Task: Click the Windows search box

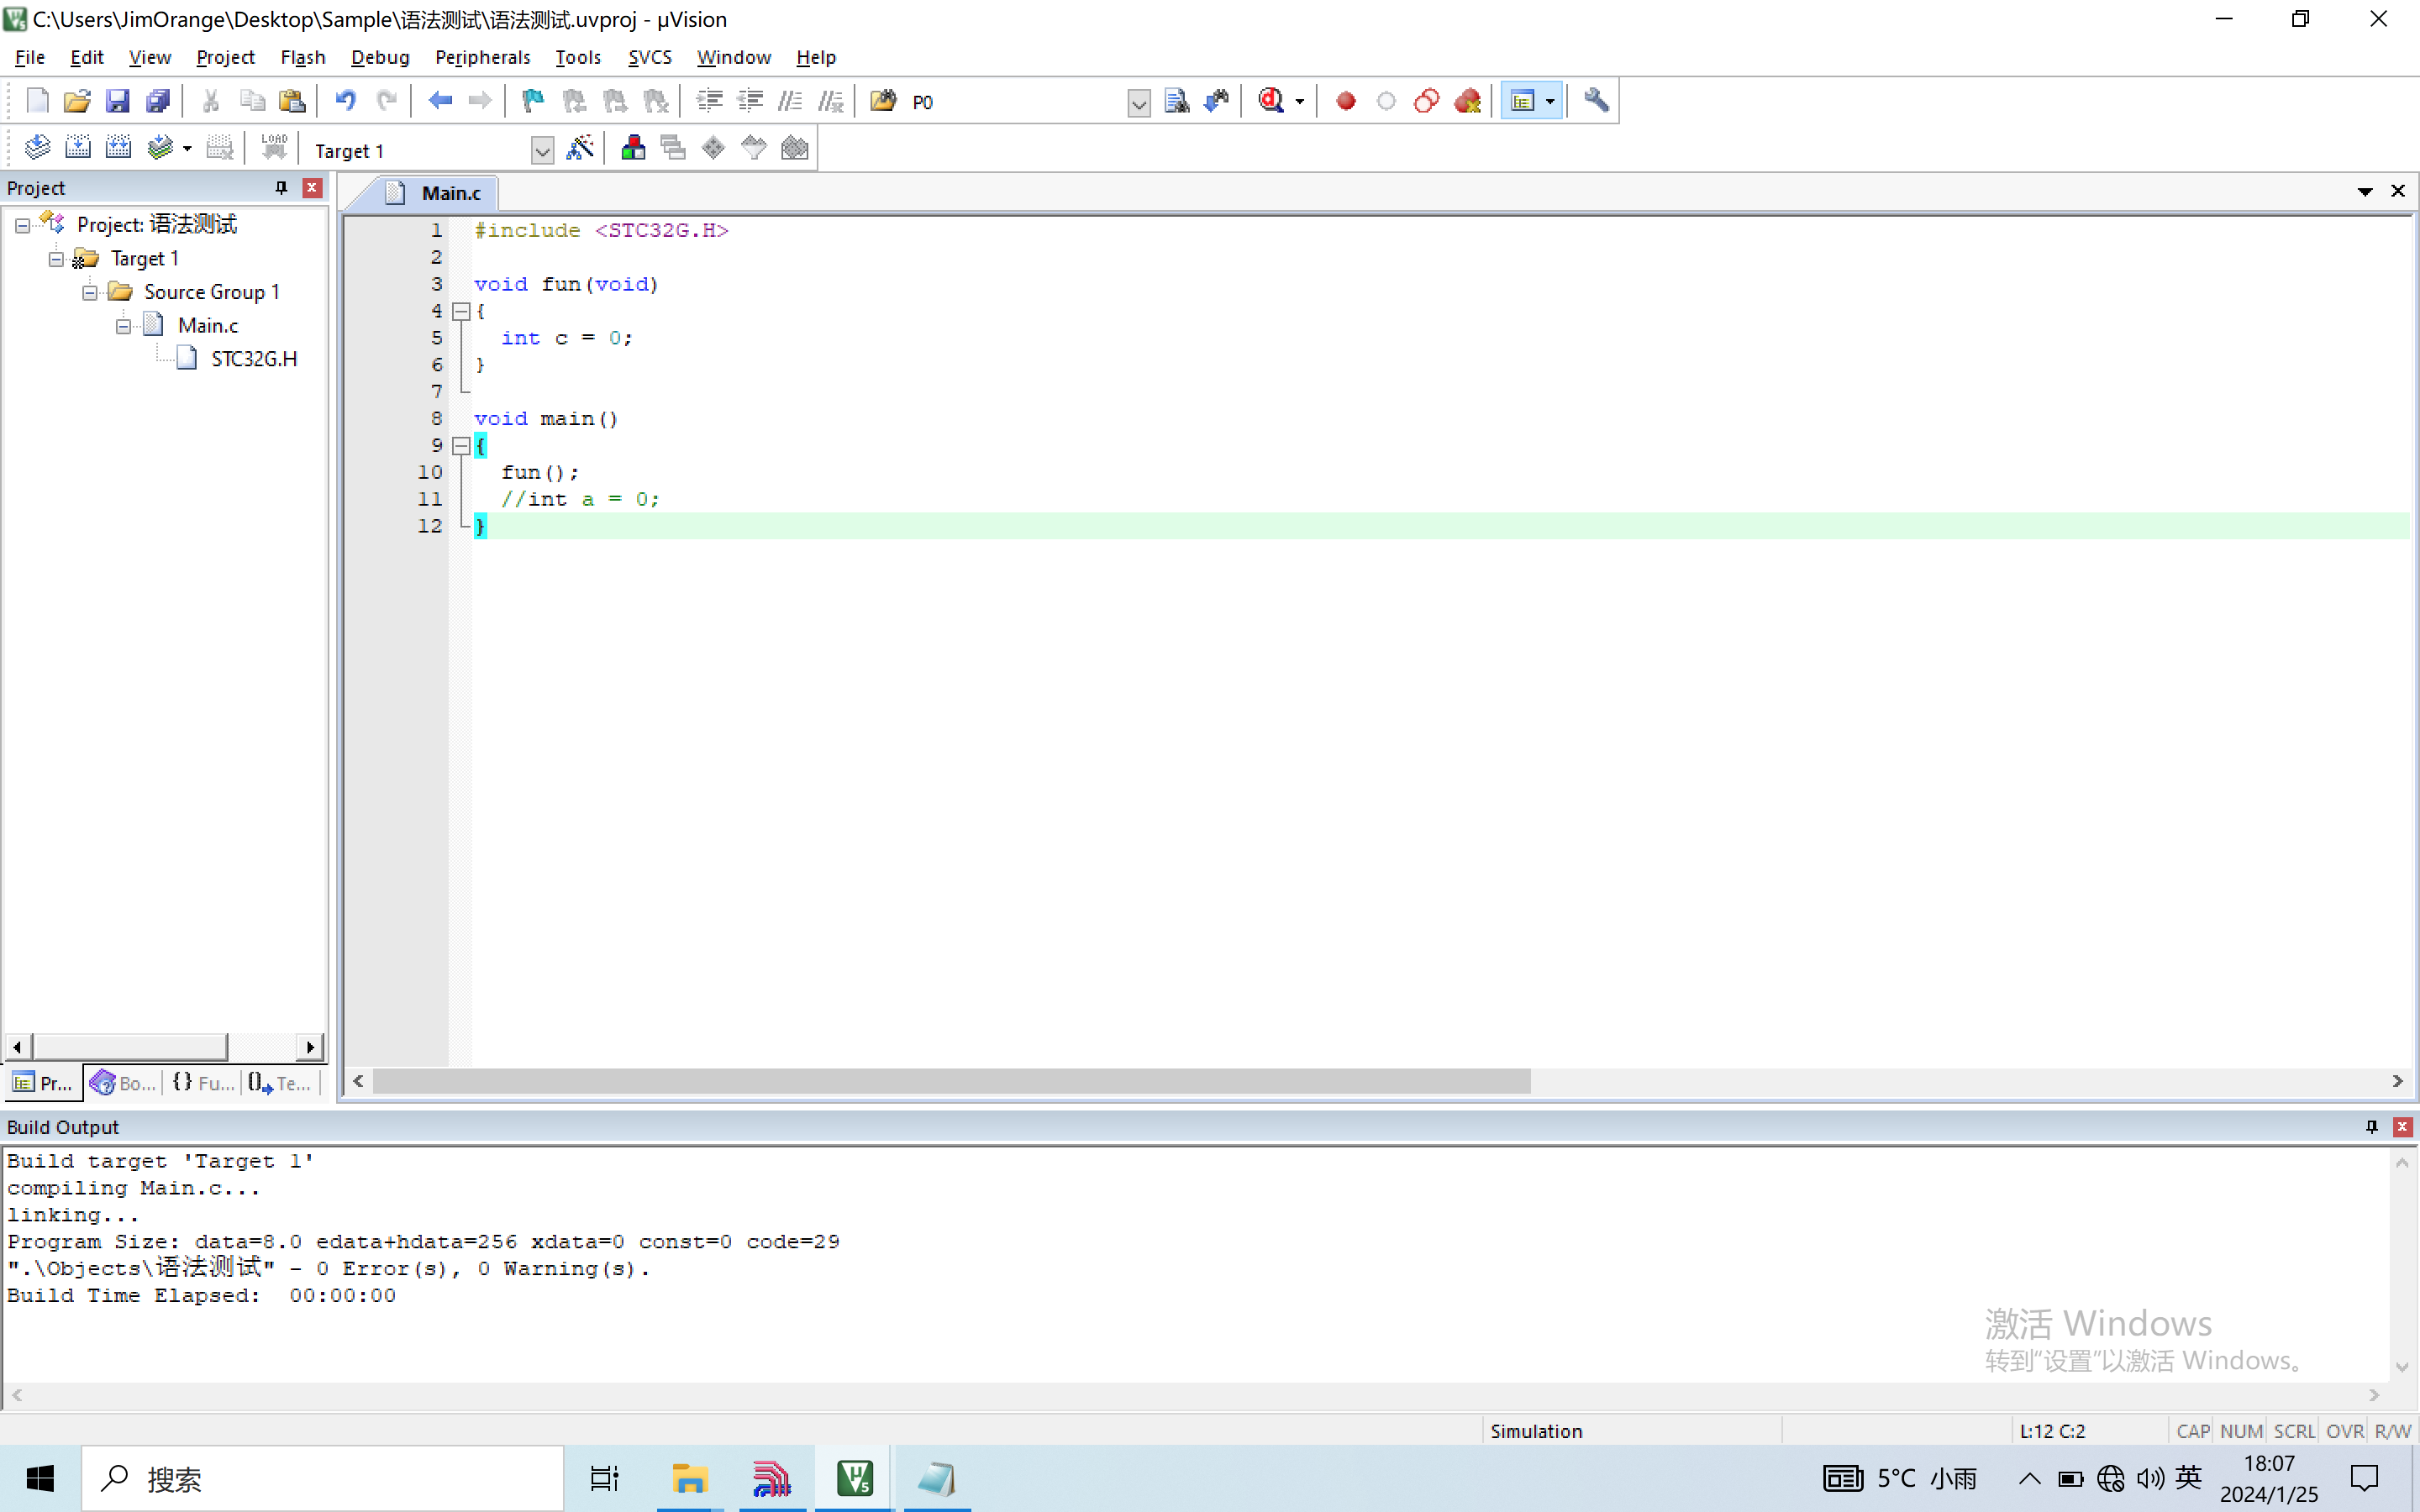Action: [x=322, y=1478]
